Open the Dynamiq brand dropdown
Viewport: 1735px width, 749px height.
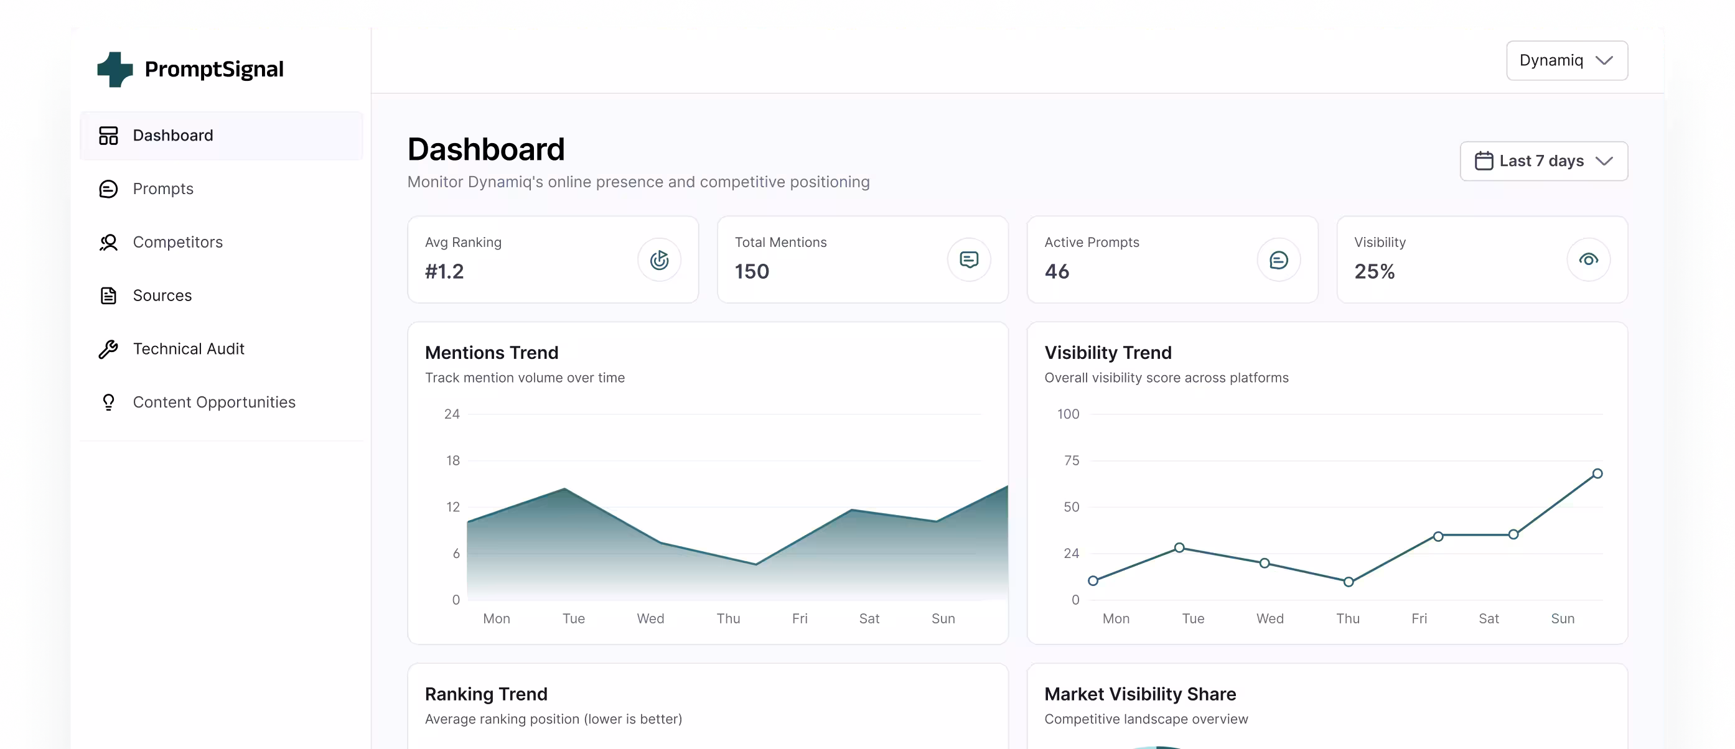pyautogui.click(x=1566, y=60)
